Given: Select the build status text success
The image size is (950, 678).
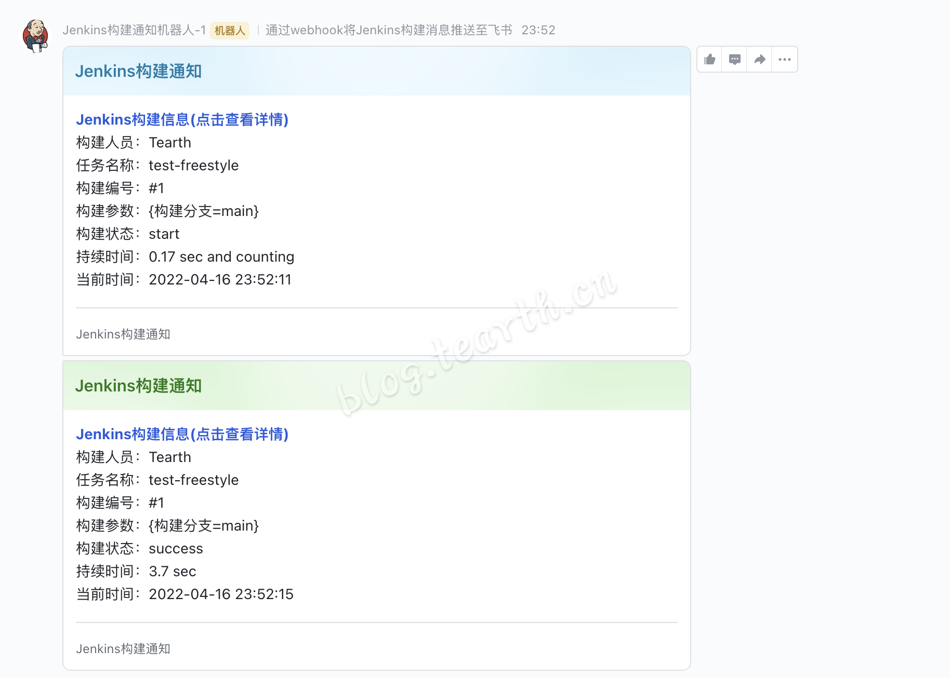Looking at the screenshot, I should point(176,549).
